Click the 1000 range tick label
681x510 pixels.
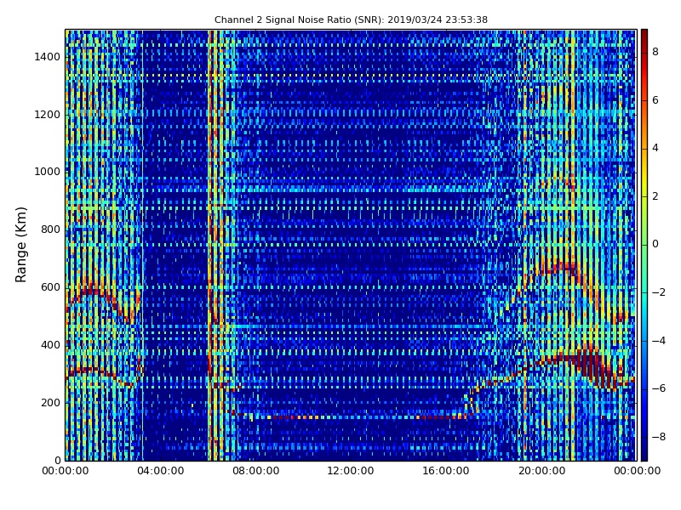48,172
